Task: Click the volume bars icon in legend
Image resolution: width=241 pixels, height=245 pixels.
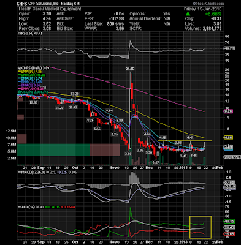Action: (x=19, y=92)
